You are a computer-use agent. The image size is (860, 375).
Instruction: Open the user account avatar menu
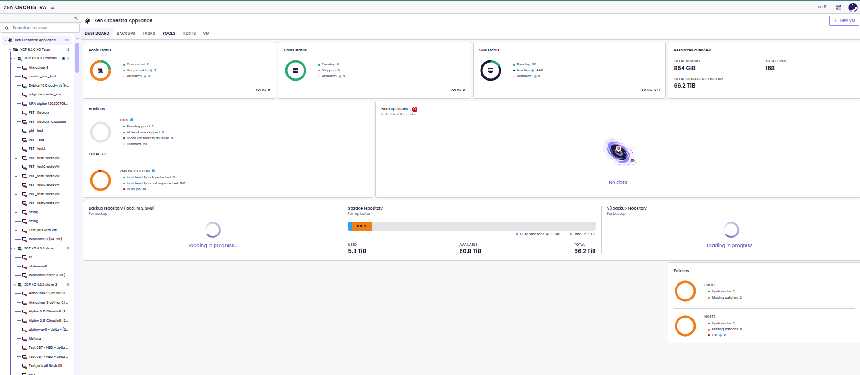(x=853, y=7)
